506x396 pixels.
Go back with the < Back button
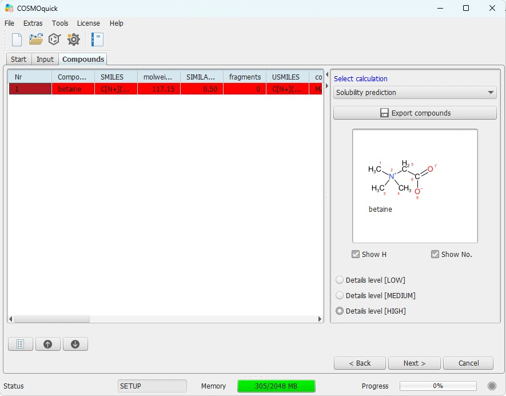tap(360, 363)
